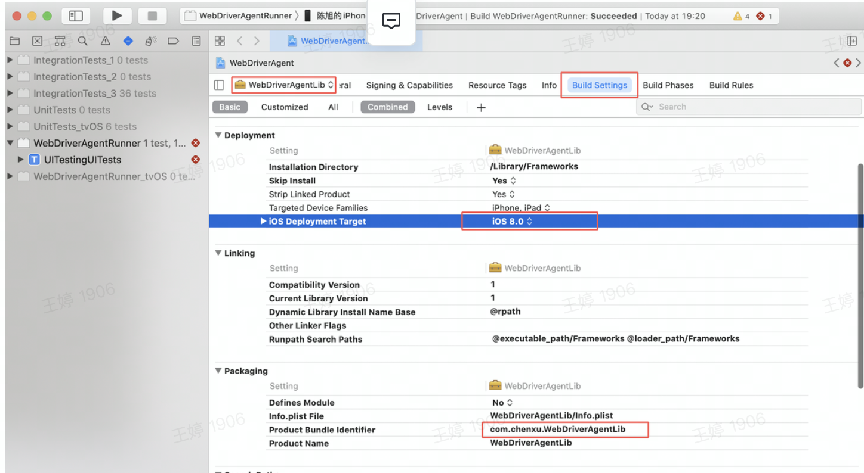
Task: Open the Test navigator diamond icon
Action: click(x=128, y=41)
